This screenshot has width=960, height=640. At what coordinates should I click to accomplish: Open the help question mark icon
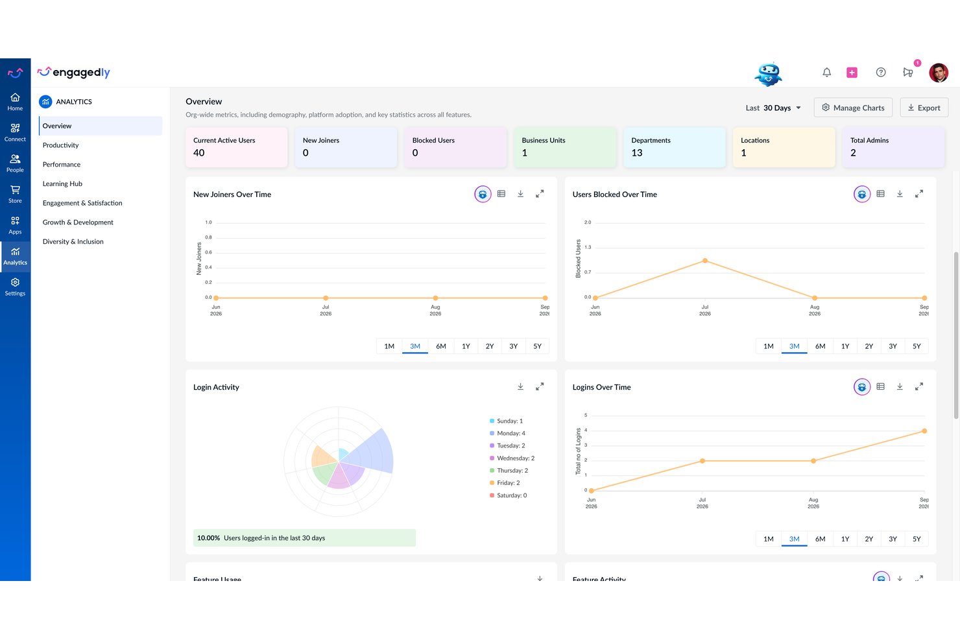point(880,73)
